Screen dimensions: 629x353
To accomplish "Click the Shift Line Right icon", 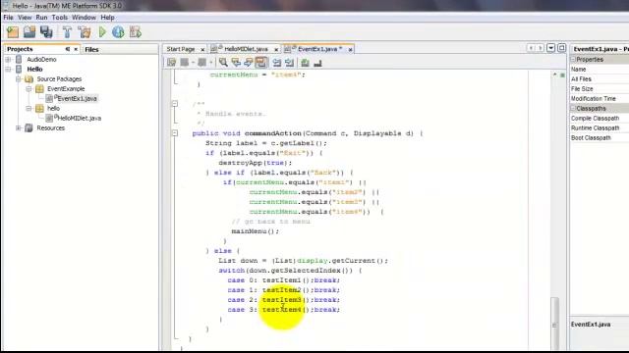I will click(x=289, y=63).
